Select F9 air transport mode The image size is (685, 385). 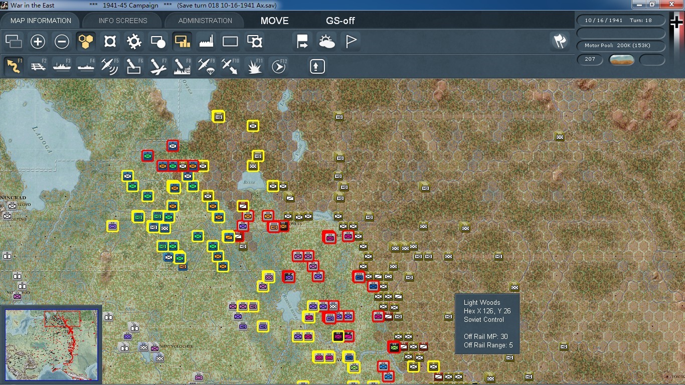point(206,66)
